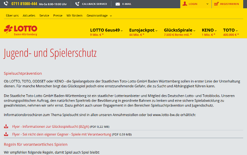This screenshot has width=247, height=155.
Task: Open TOTO menu chevron
Action: pyautogui.click(x=237, y=31)
